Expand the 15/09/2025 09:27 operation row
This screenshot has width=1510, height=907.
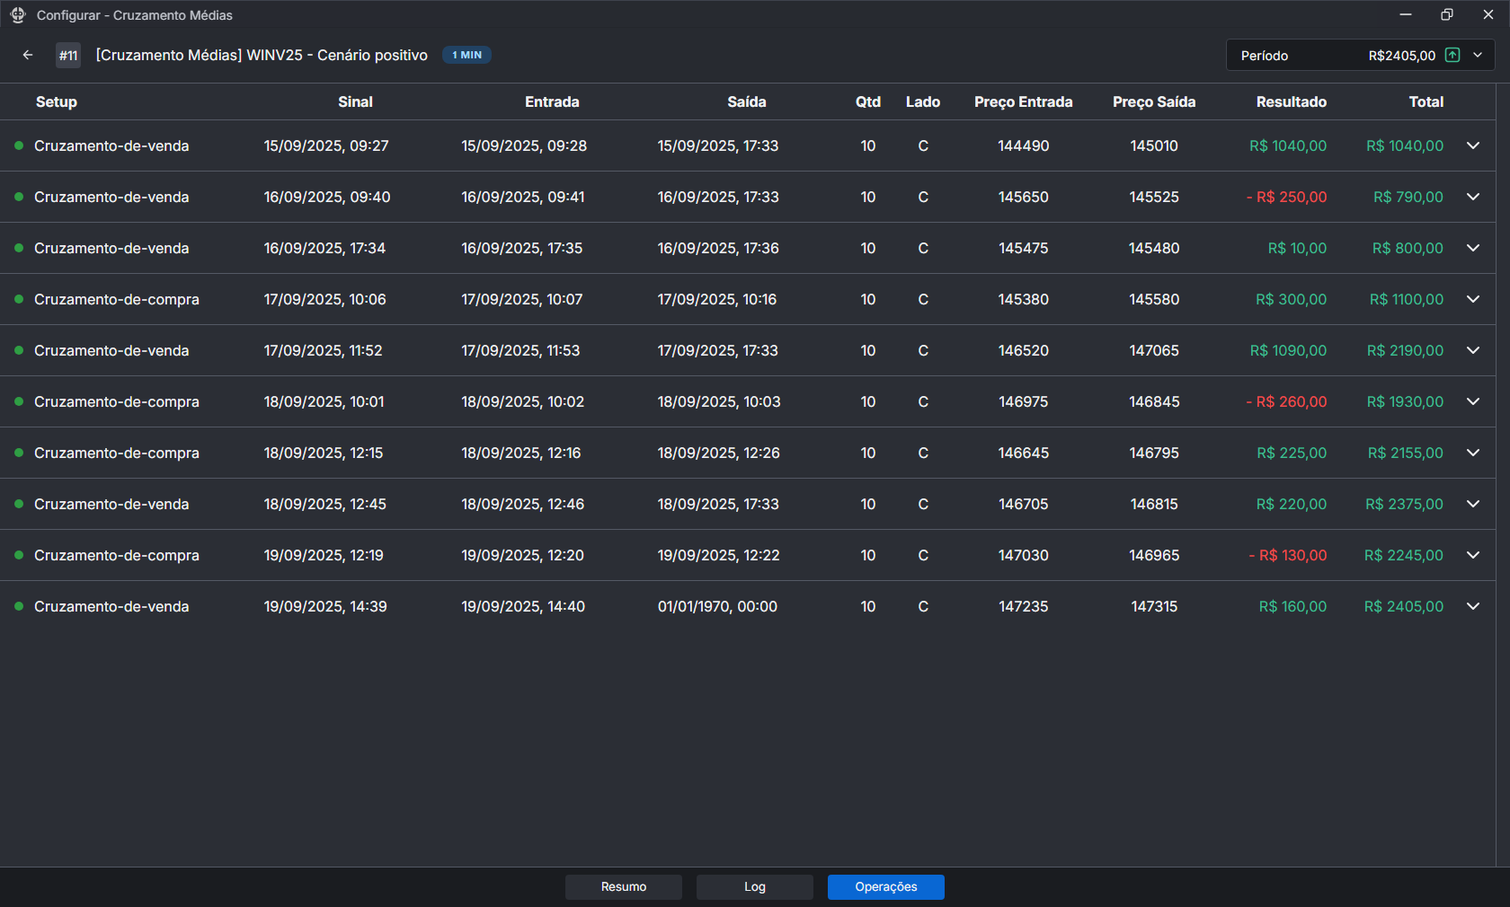tap(1472, 145)
